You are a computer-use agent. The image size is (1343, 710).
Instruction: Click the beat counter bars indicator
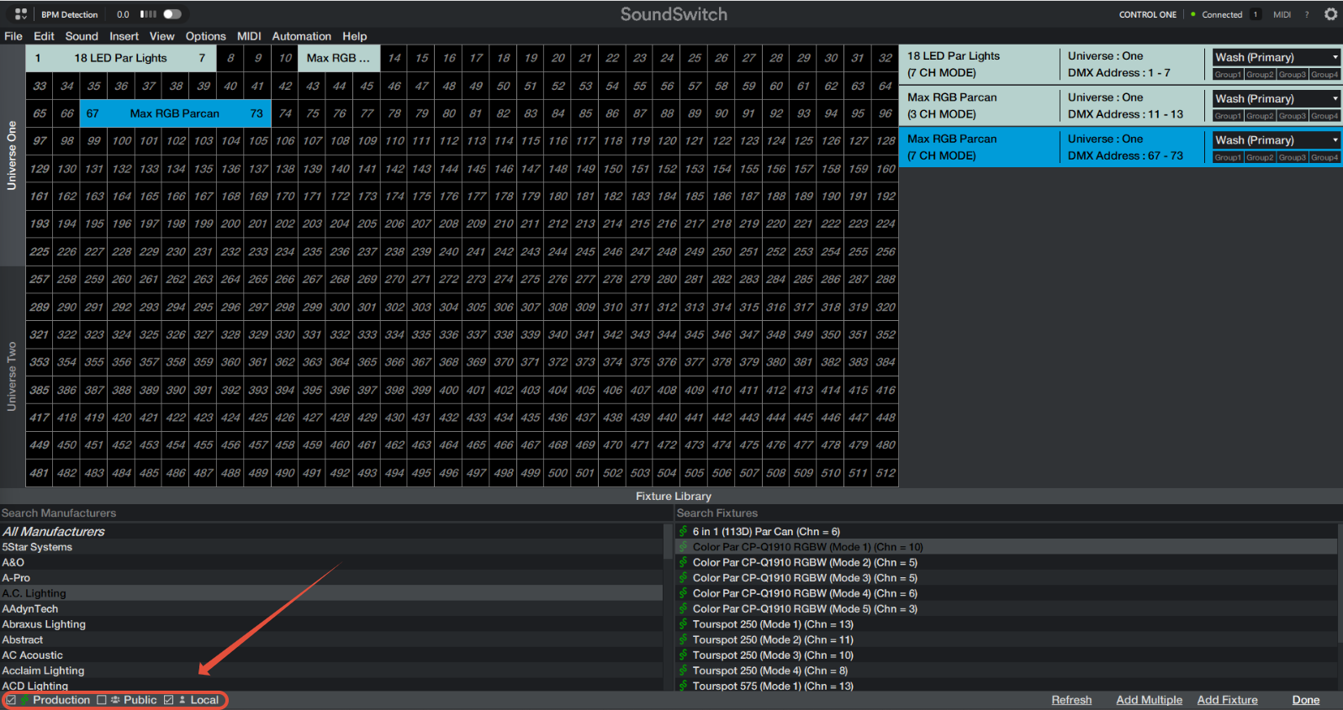[x=148, y=14]
